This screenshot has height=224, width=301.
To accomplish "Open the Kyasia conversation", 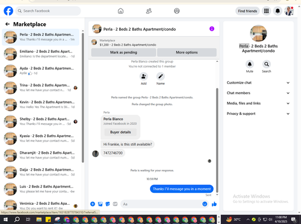I will [40, 138].
